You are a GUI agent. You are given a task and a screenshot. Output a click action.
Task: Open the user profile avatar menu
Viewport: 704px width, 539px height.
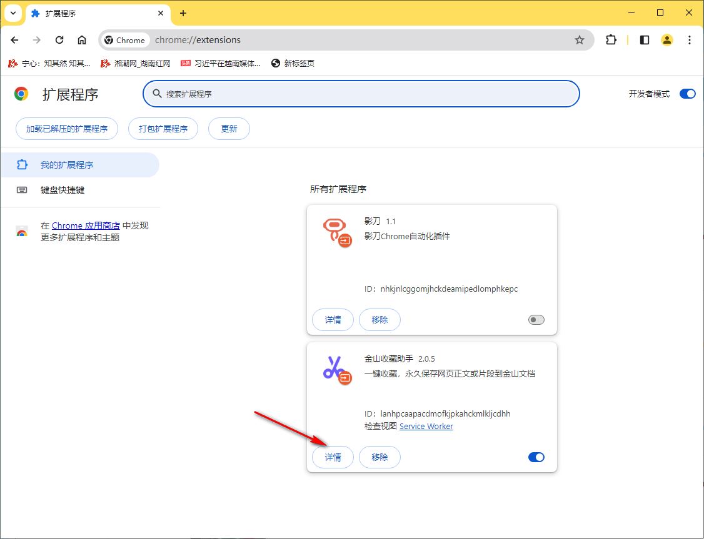point(666,40)
